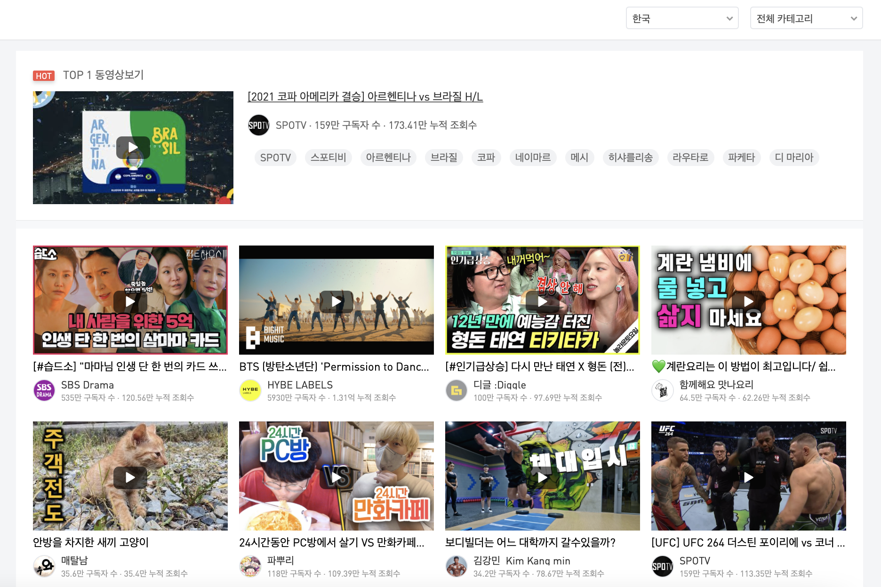Screen dimensions: 881x587
Task: Open the 매탈남 channel name
Action: coord(74,561)
